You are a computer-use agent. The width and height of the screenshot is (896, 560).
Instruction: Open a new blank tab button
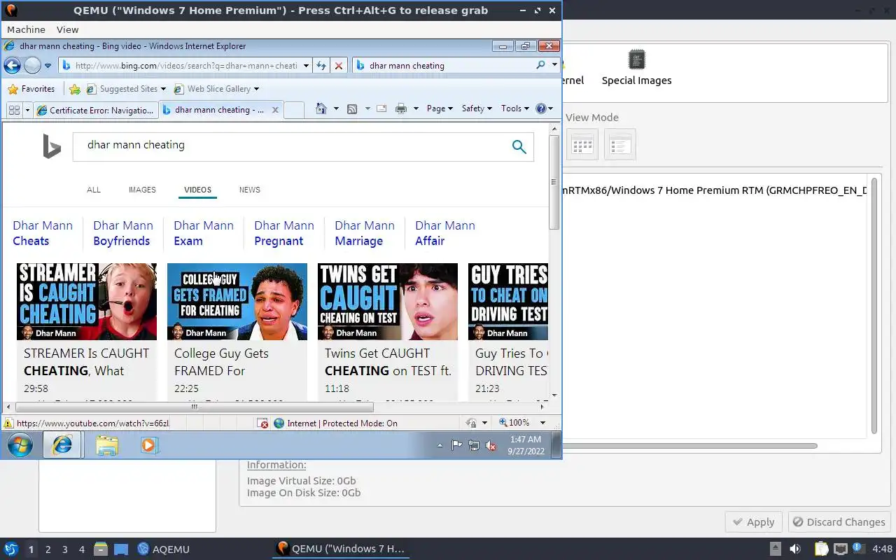(294, 110)
